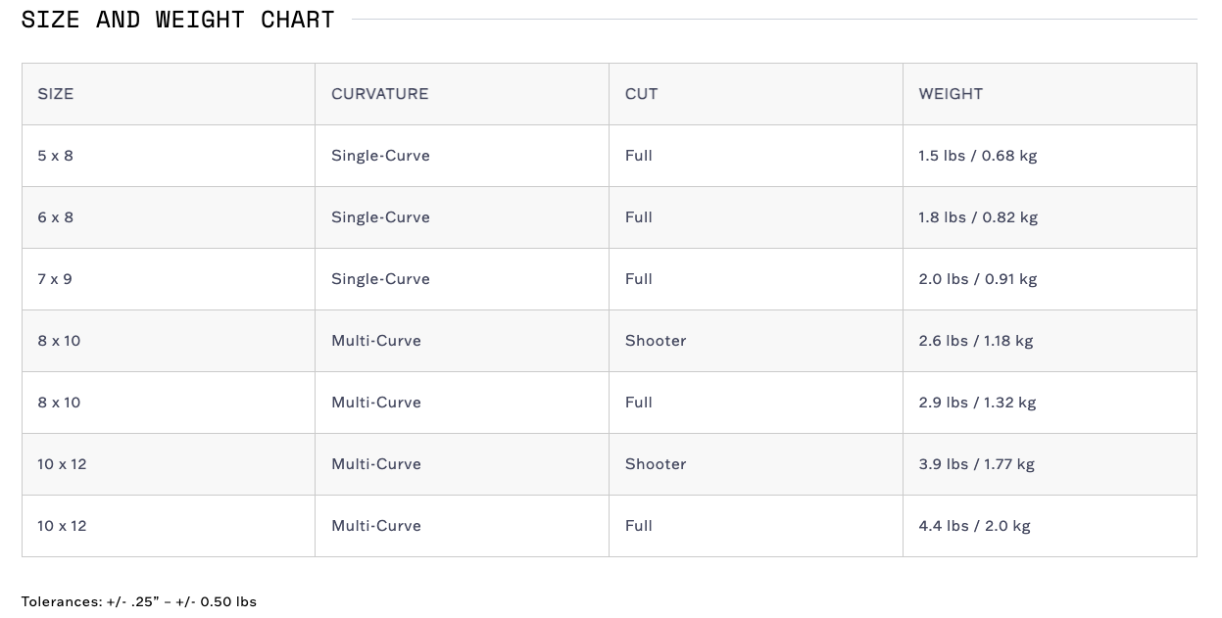1222x618 pixels.
Task: Click the 'SIZE AND WEIGHT CHART' heading
Action: point(177,20)
